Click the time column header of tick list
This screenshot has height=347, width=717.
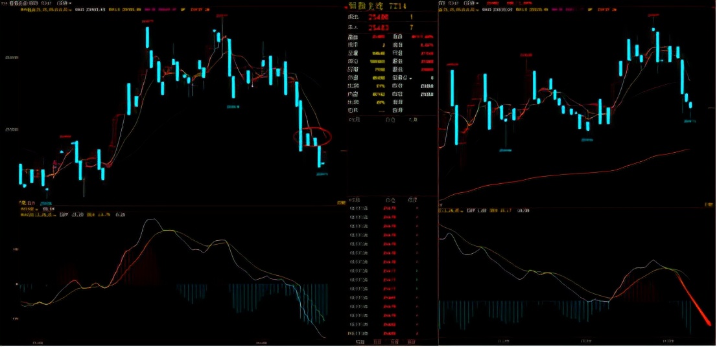[x=355, y=201]
